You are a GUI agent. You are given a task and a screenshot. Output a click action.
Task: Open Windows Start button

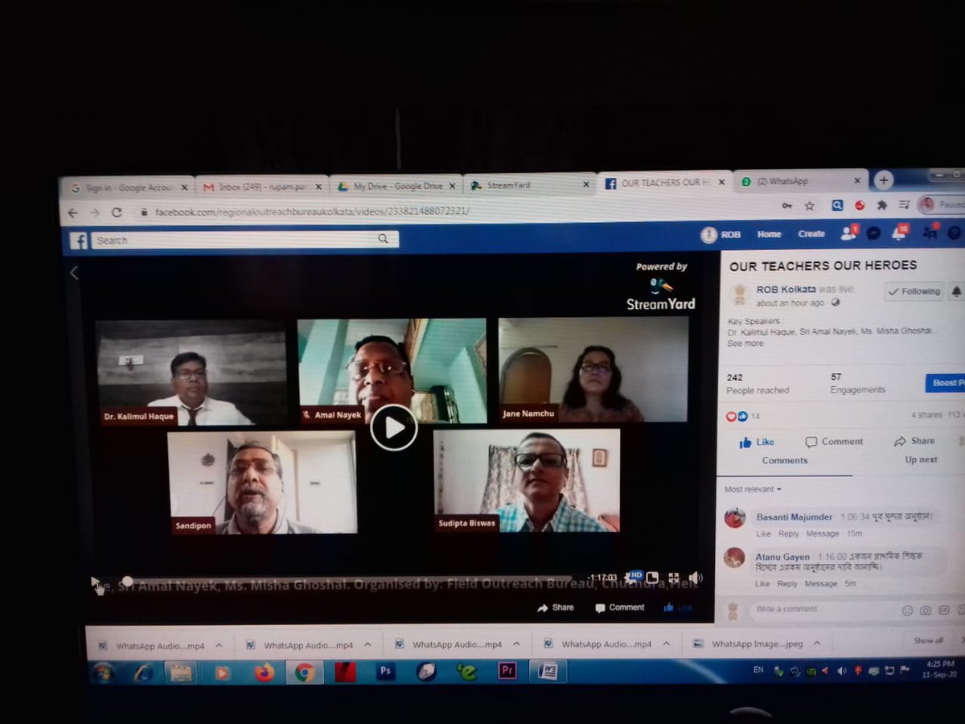103,673
